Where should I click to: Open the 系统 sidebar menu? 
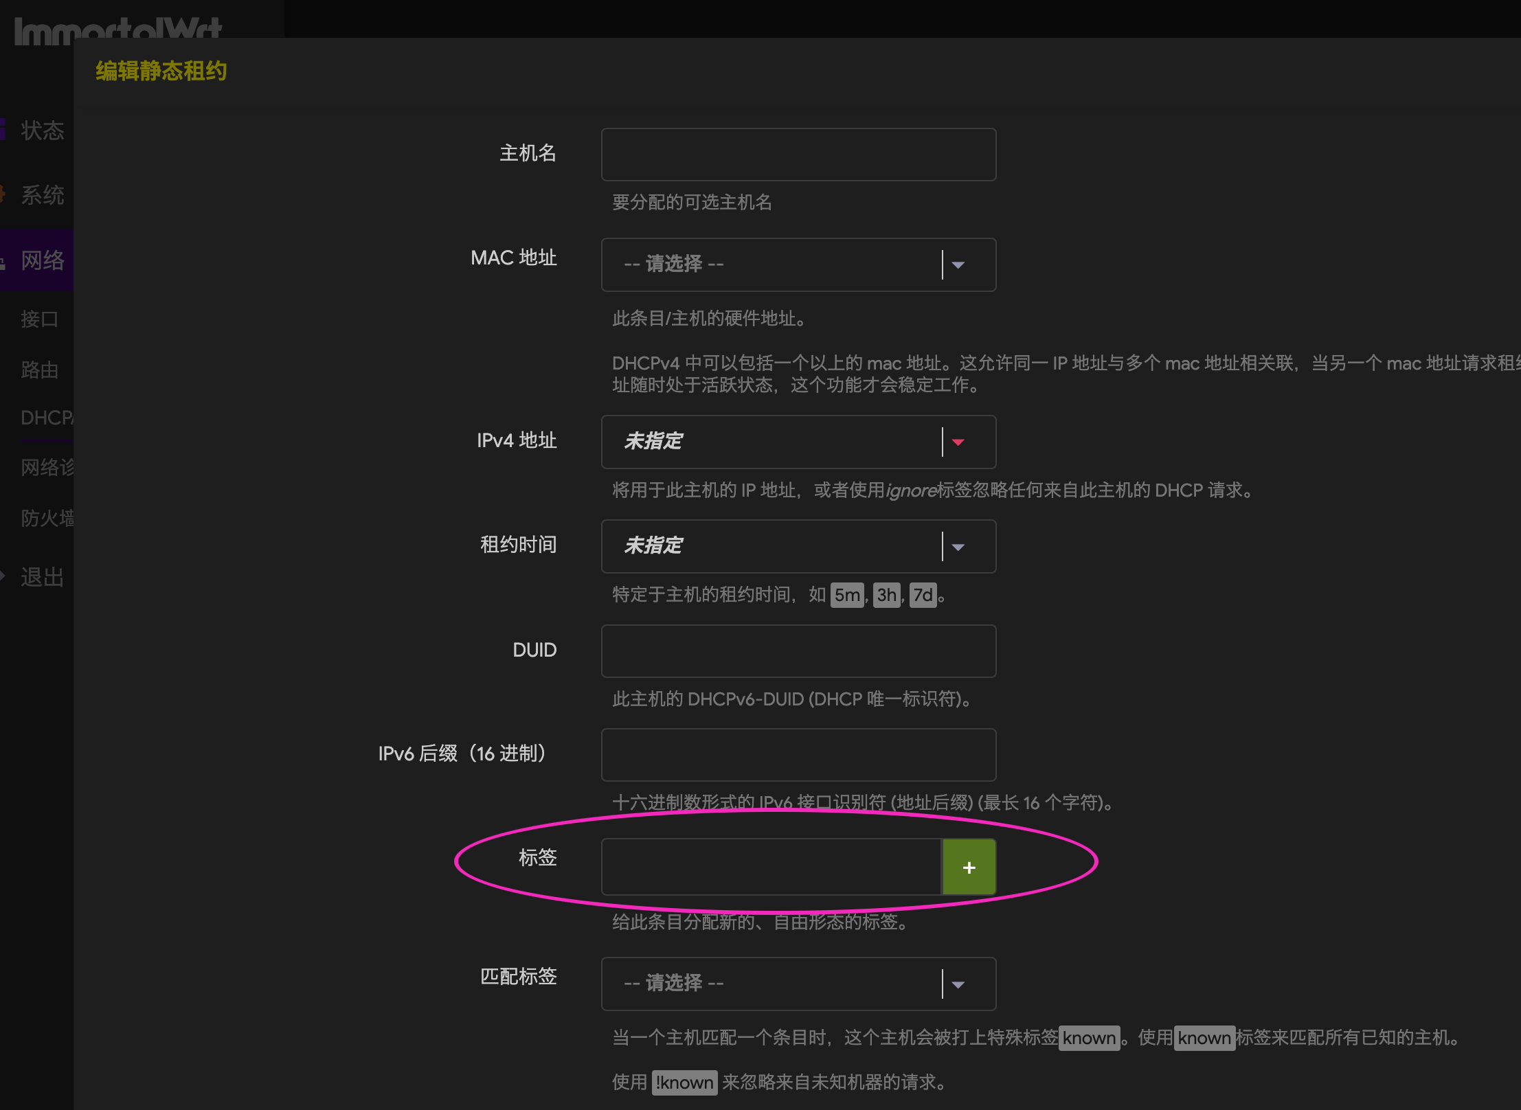tap(42, 195)
